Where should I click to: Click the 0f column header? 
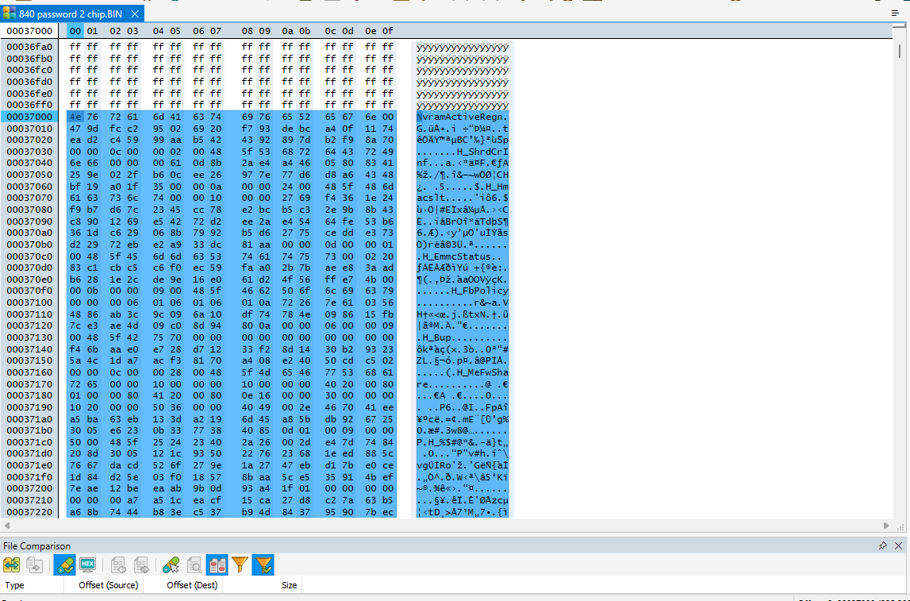pyautogui.click(x=388, y=31)
